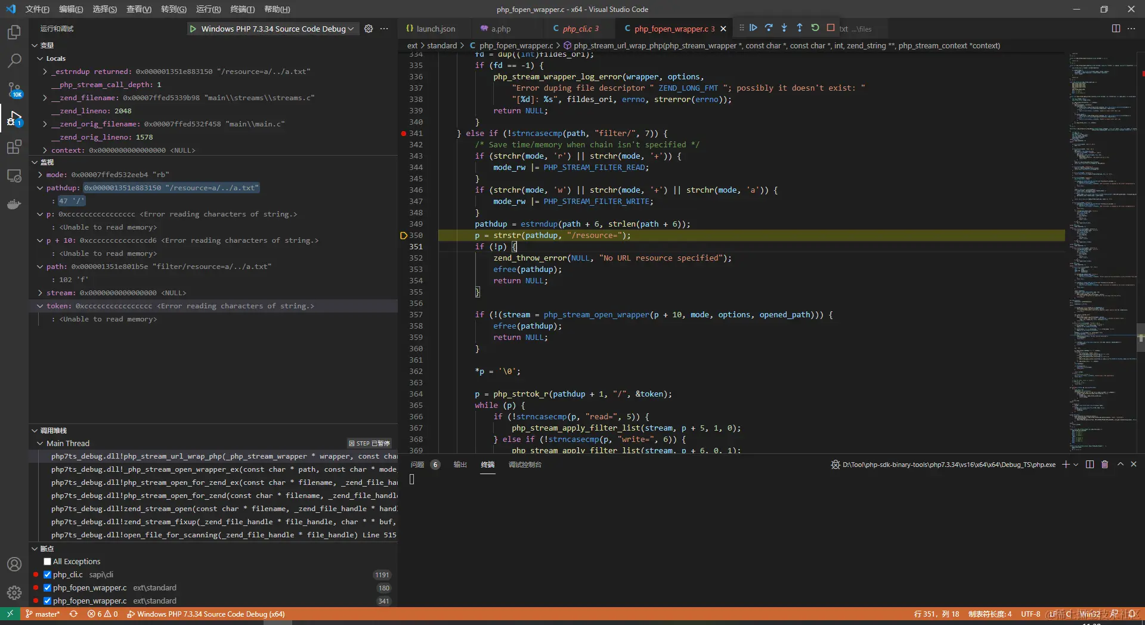Collapse the Main Thread call stack
The height and width of the screenshot is (625, 1145).
(40, 443)
